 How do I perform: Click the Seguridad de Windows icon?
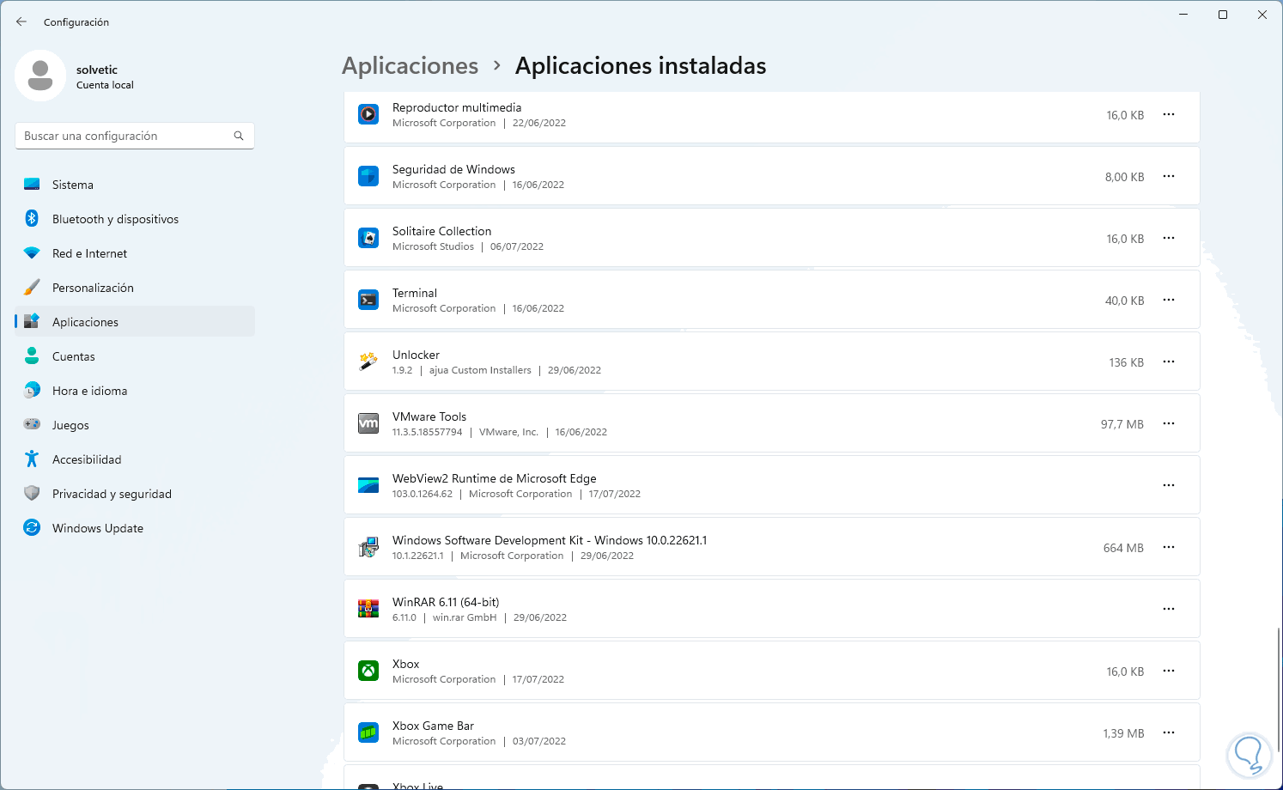click(x=368, y=176)
